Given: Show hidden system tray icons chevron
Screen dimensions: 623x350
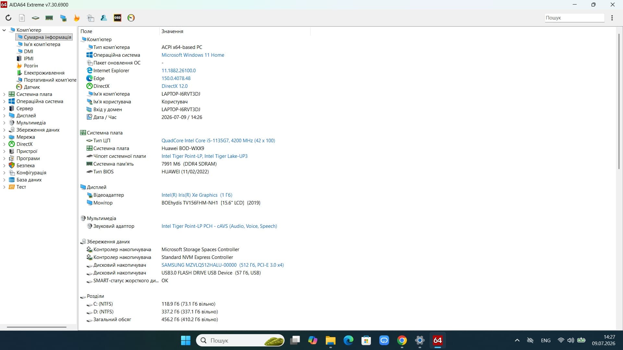Looking at the screenshot, I should click(517, 341).
